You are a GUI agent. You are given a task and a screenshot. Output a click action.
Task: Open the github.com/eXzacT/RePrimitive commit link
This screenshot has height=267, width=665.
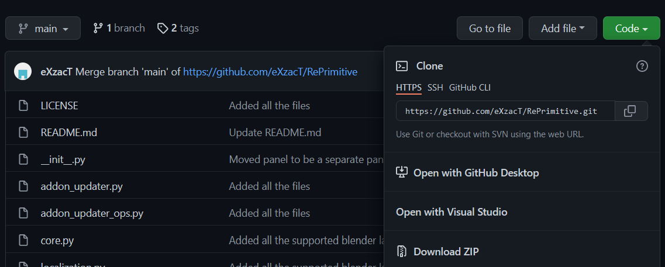coord(270,72)
